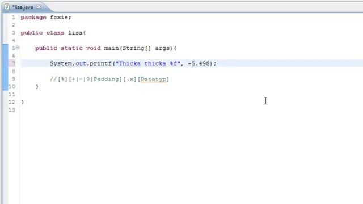Click the Java file icon on the tab

(7, 7)
